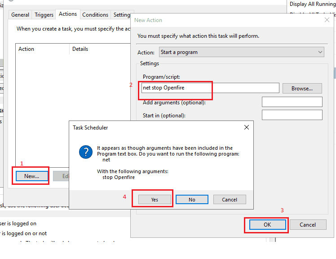Confirm the prompt with Yes
The image size is (336, 259).
tap(155, 200)
